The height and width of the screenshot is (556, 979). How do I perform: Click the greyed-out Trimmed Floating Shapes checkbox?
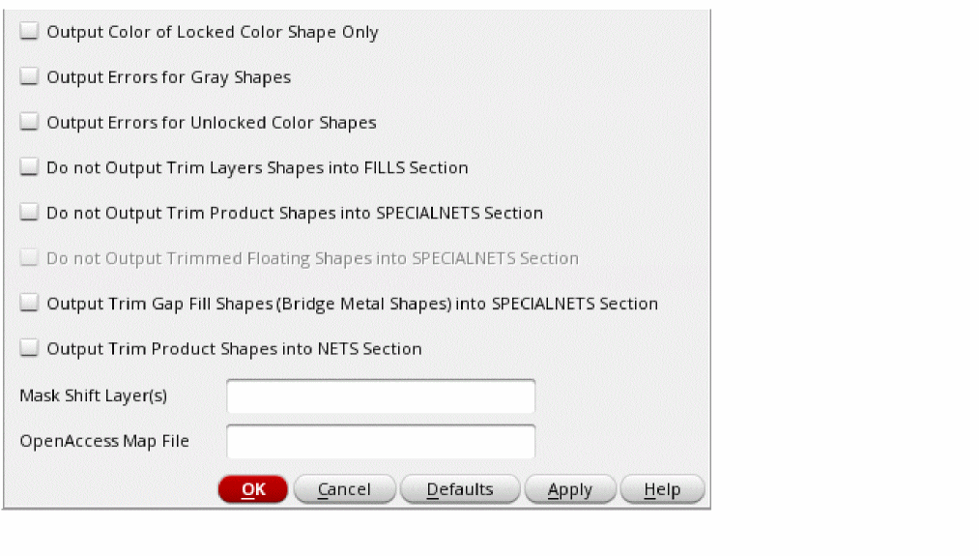click(x=30, y=258)
